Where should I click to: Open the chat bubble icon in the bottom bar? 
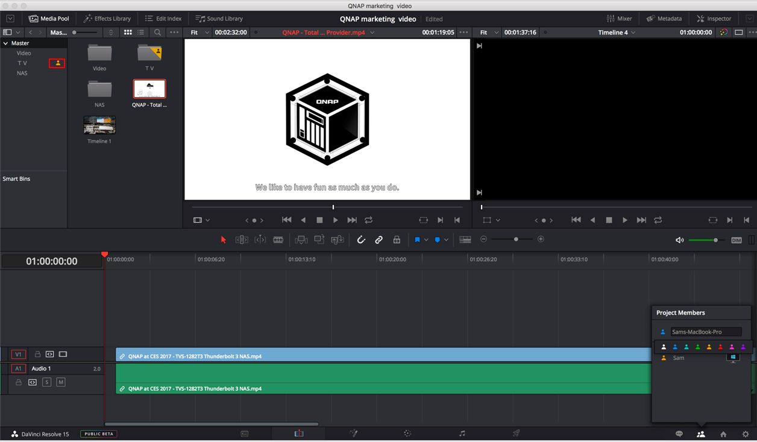pos(679,434)
